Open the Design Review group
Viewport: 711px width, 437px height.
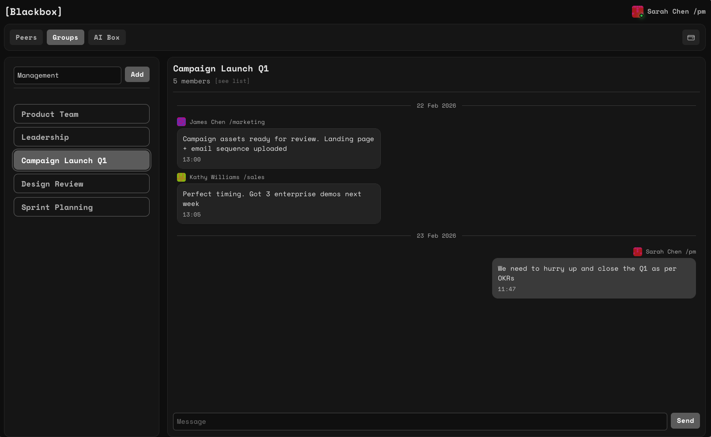coord(82,184)
